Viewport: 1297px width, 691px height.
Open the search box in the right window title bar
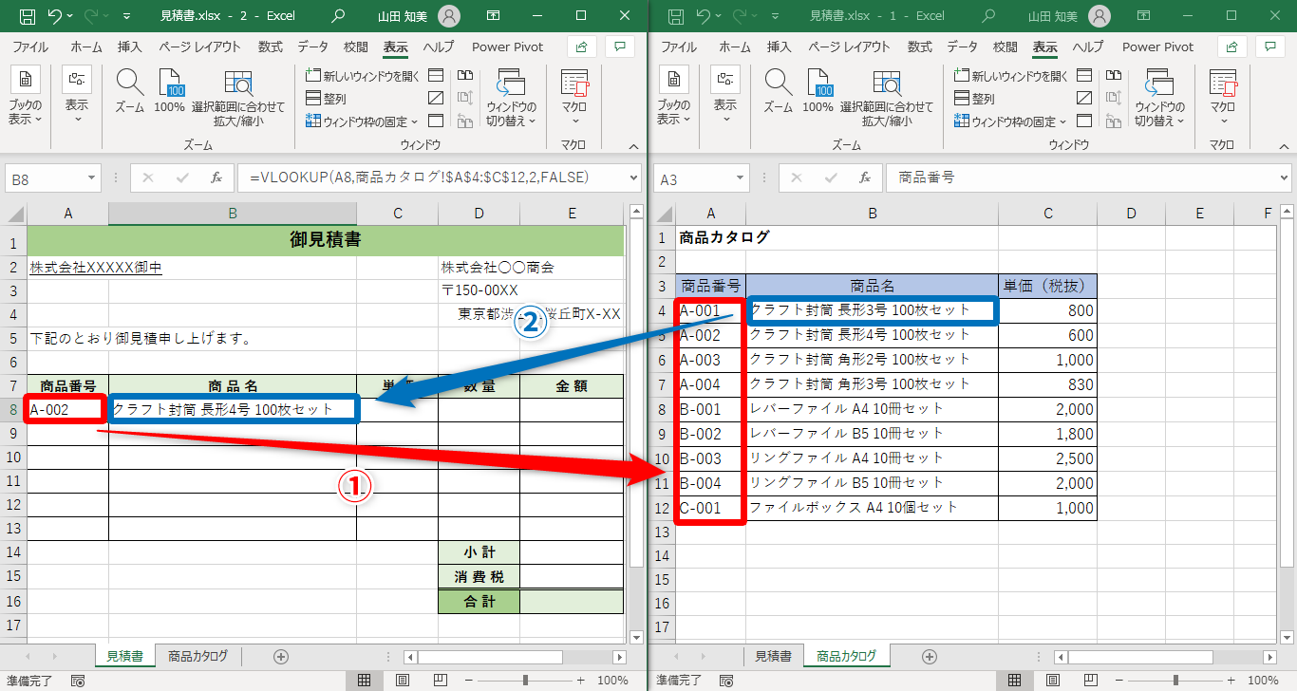pyautogui.click(x=988, y=16)
